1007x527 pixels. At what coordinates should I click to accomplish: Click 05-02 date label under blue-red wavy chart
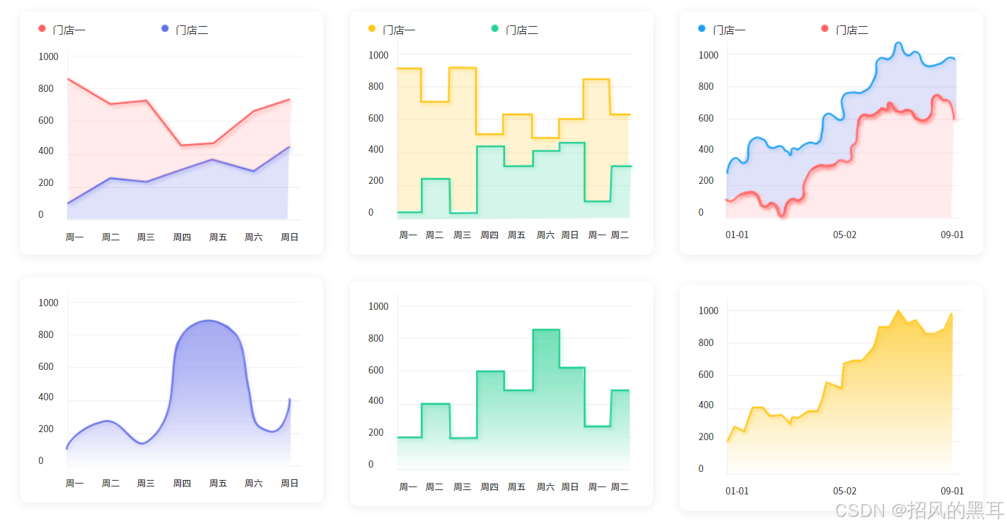(x=844, y=235)
